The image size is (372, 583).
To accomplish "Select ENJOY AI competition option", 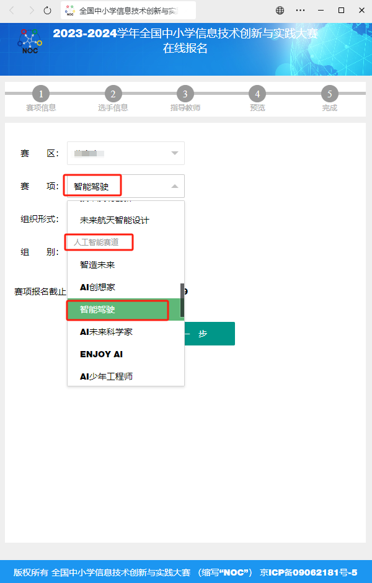I will pos(101,354).
